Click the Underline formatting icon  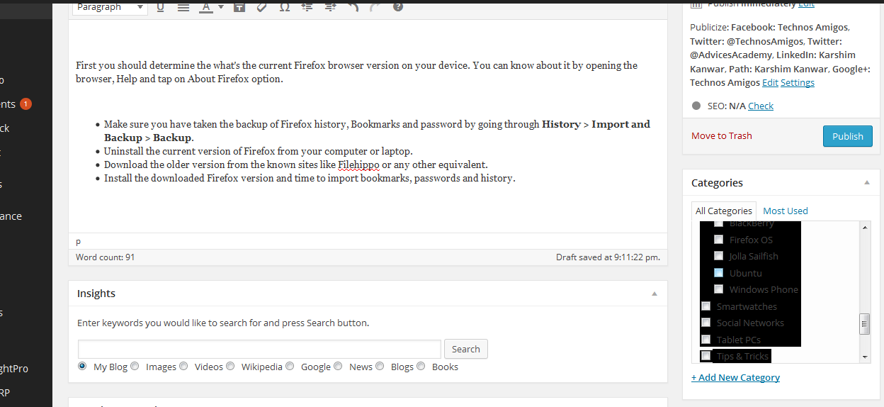coord(160,7)
